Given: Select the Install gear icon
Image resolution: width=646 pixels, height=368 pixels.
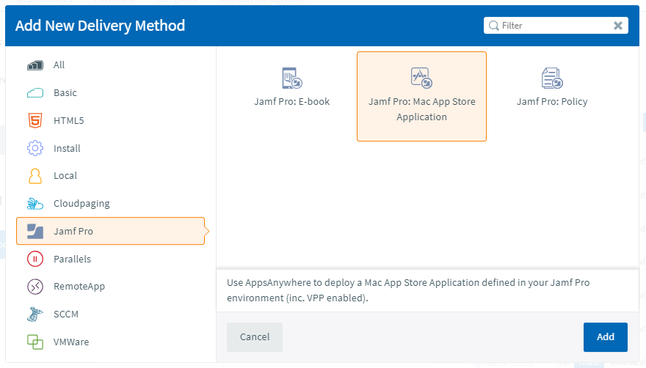Looking at the screenshot, I should coord(35,148).
